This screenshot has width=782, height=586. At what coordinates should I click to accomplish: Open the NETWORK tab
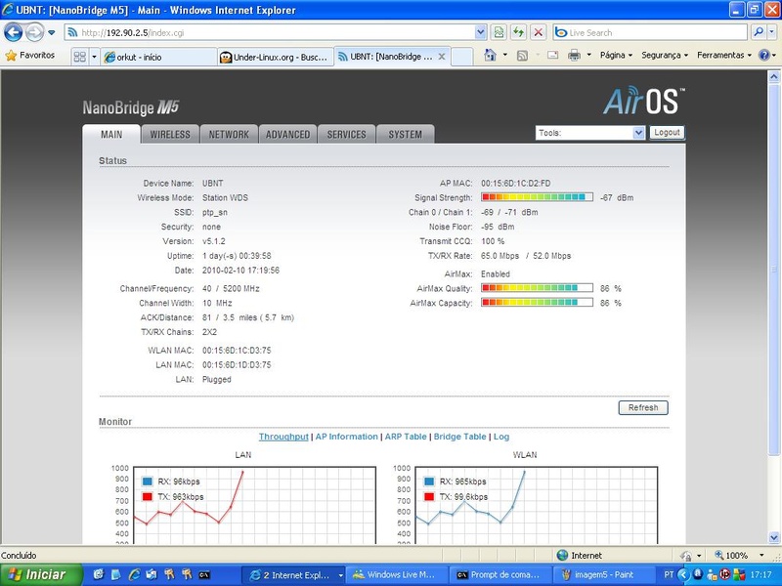pos(229,134)
